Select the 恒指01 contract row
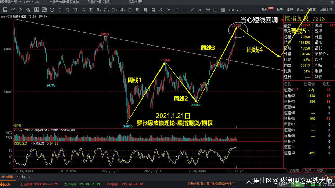The height and width of the screenshot is (188, 335). point(309,90)
